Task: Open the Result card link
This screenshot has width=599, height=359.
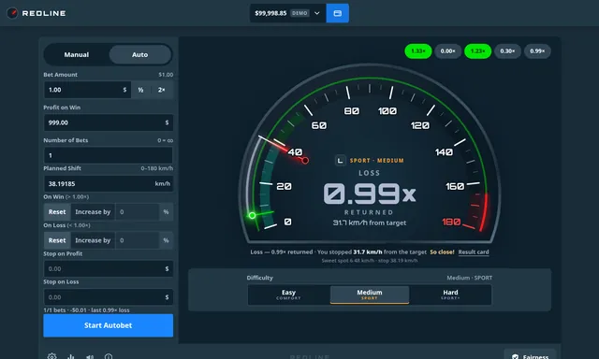Action: (x=474, y=251)
